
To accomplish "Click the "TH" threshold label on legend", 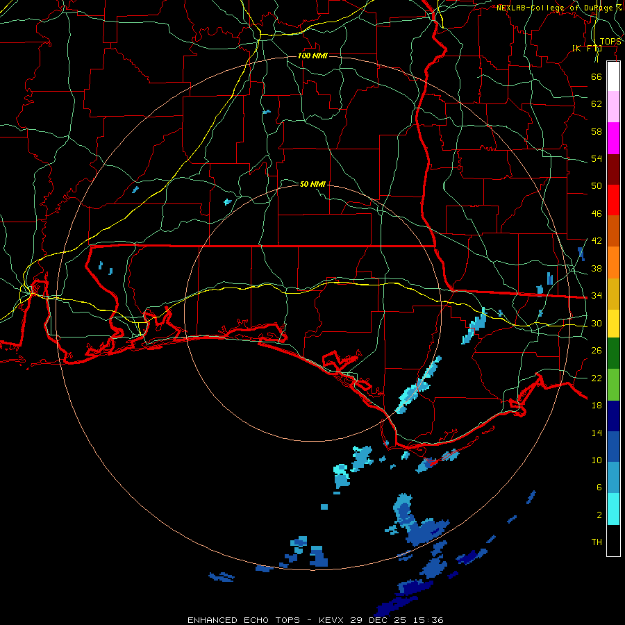I will [x=597, y=542].
